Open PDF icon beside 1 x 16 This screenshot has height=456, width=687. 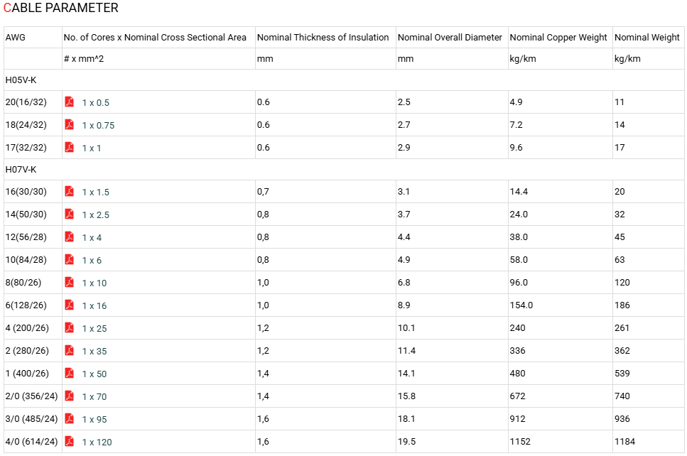(69, 305)
